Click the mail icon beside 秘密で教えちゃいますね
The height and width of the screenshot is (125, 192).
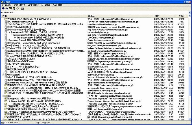[x=6, y=69]
